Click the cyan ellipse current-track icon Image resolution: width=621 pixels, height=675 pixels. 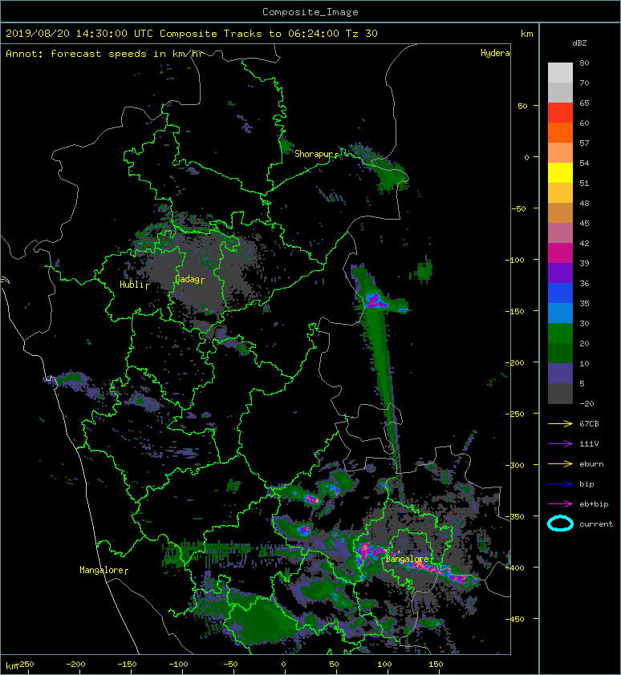[560, 523]
